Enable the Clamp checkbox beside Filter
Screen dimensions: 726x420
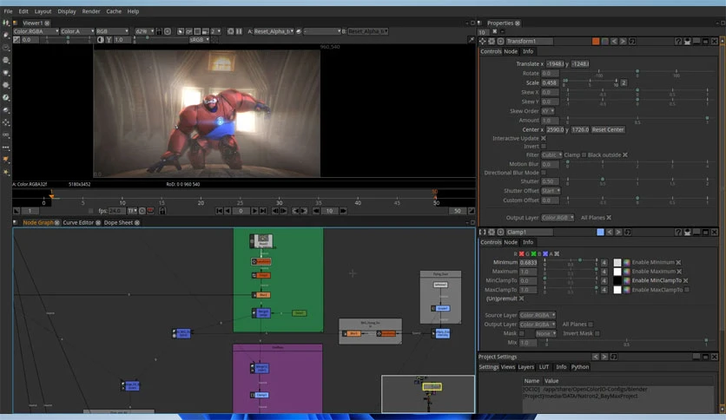pos(584,155)
